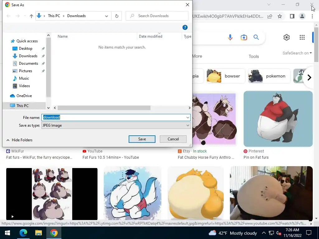Viewport: 319px width, 239px height.
Task: Click the Save button
Action: 142,139
